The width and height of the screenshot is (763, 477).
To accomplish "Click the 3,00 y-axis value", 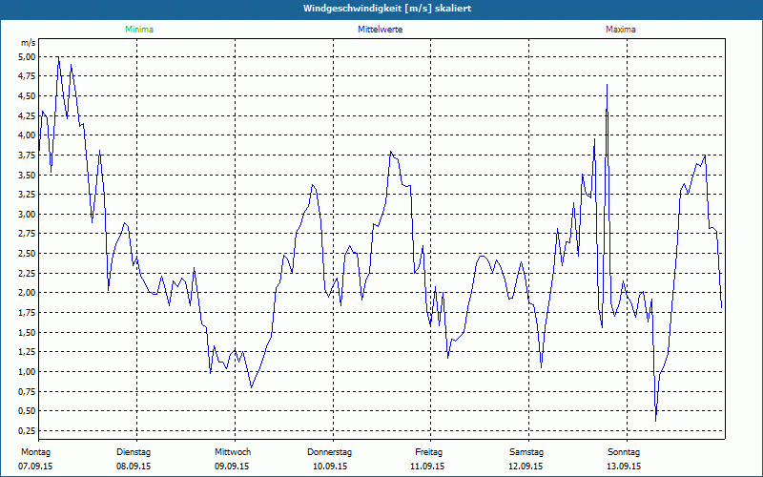I will [28, 214].
